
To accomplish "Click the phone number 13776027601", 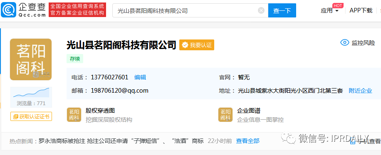I will click(109, 77).
